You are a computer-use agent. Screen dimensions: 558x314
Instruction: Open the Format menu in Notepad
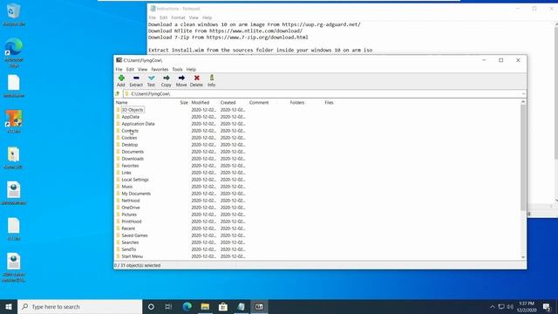coord(178,17)
